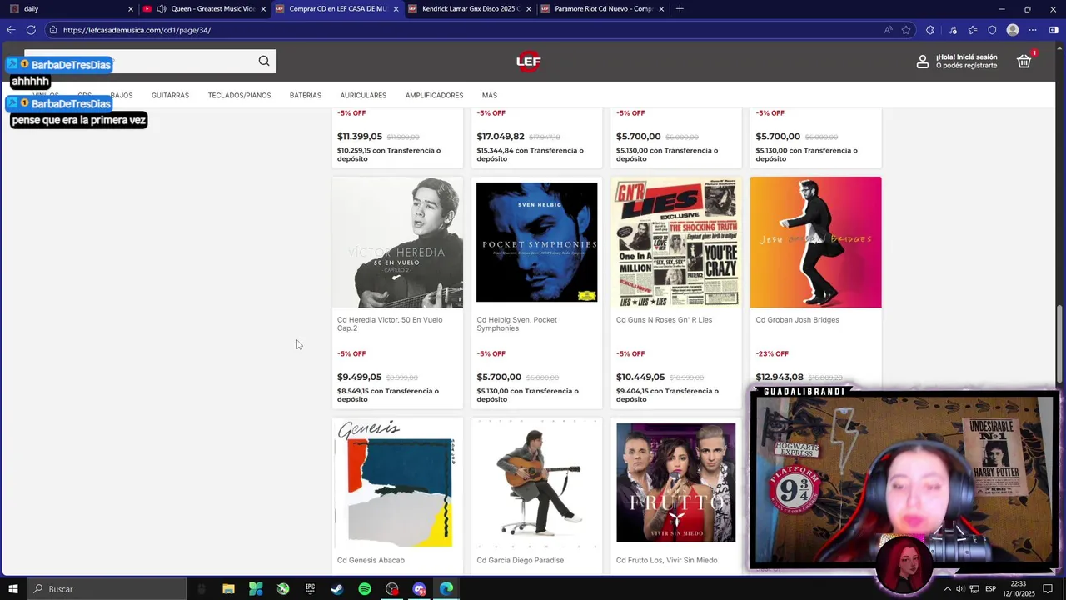Open Spotify from taskbar
The image size is (1066, 600).
[365, 589]
